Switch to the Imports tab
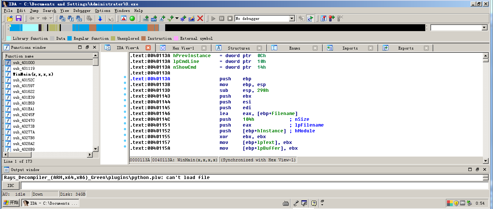Screen dimensions: 493x209 pyautogui.click(x=350, y=48)
